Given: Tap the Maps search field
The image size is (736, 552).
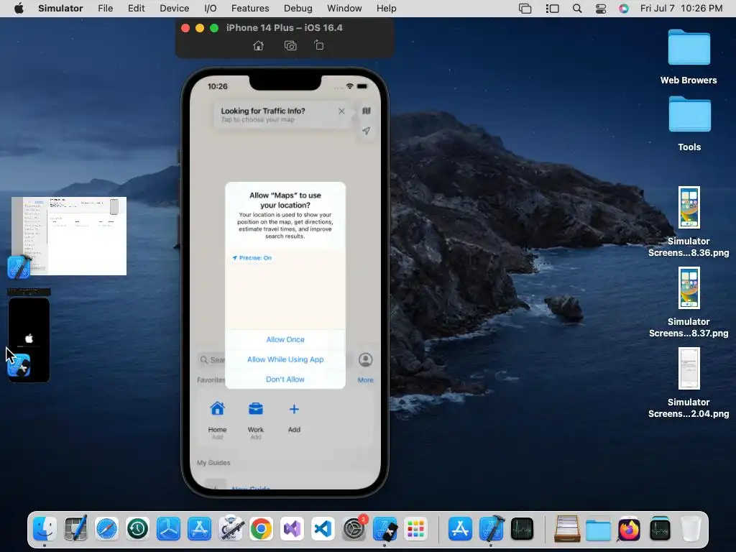Looking at the screenshot, I should (x=275, y=359).
